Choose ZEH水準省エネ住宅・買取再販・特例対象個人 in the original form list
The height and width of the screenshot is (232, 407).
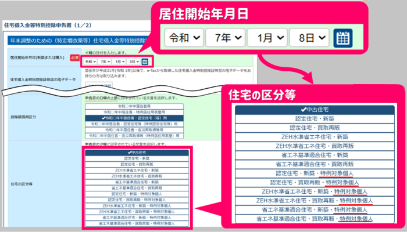(137, 212)
